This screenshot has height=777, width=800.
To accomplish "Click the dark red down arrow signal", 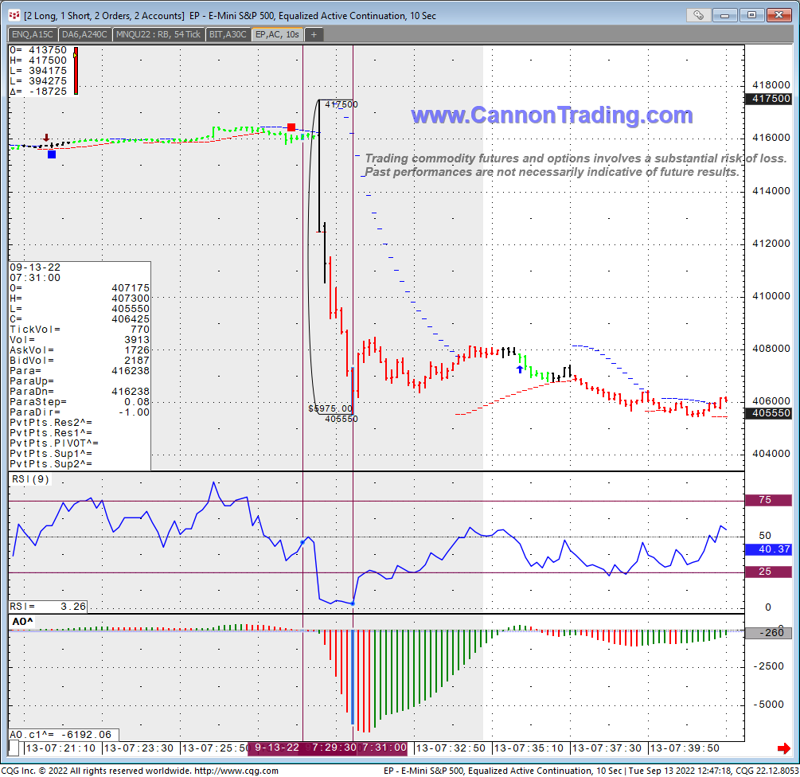I will point(47,139).
